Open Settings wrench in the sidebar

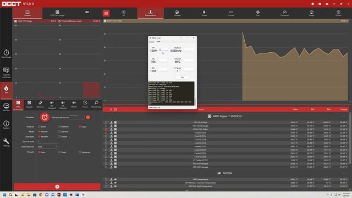(6, 142)
